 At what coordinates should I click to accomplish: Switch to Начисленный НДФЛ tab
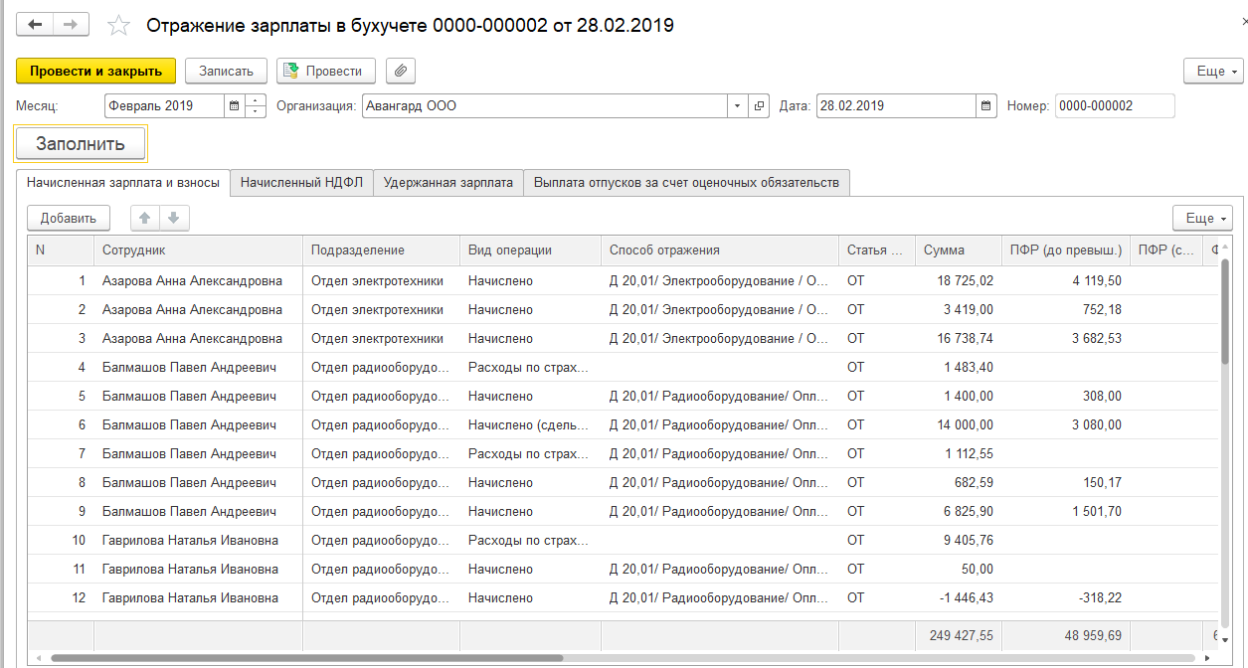pyautogui.click(x=302, y=183)
